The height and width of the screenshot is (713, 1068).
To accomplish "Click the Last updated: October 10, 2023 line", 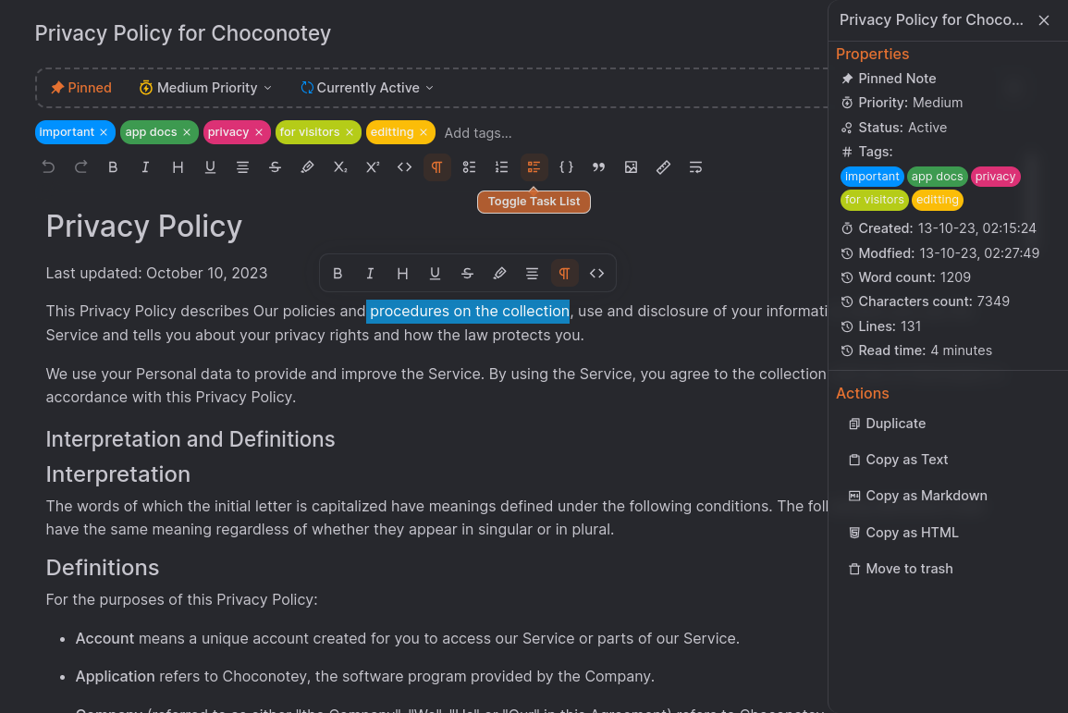I will click(x=156, y=273).
